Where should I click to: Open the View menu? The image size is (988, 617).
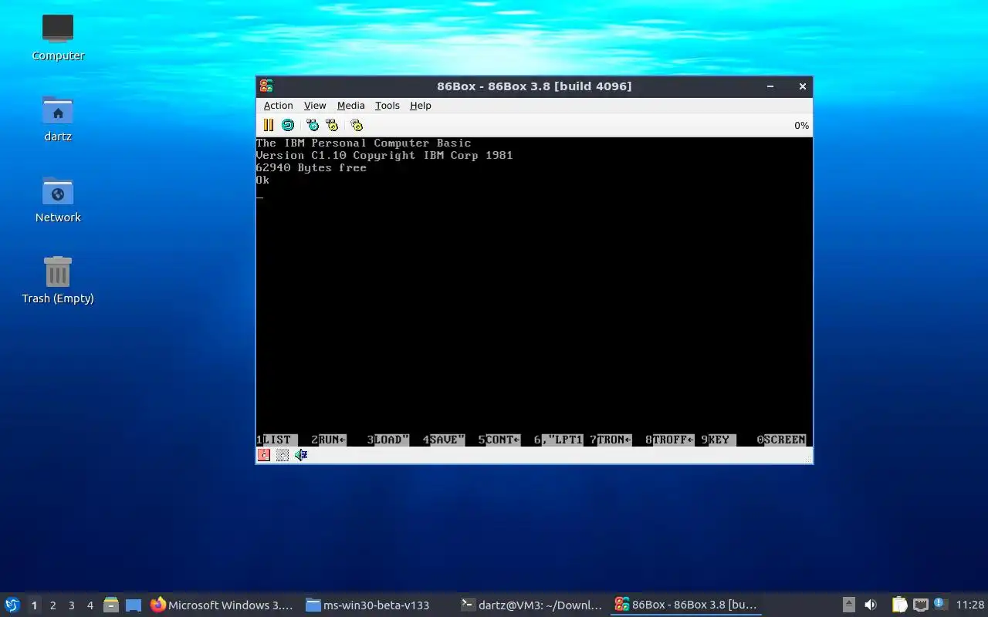[315, 106]
